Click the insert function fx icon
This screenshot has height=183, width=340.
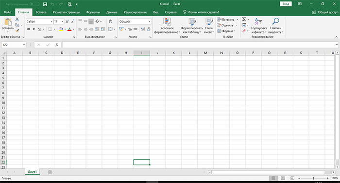[x=57, y=45]
